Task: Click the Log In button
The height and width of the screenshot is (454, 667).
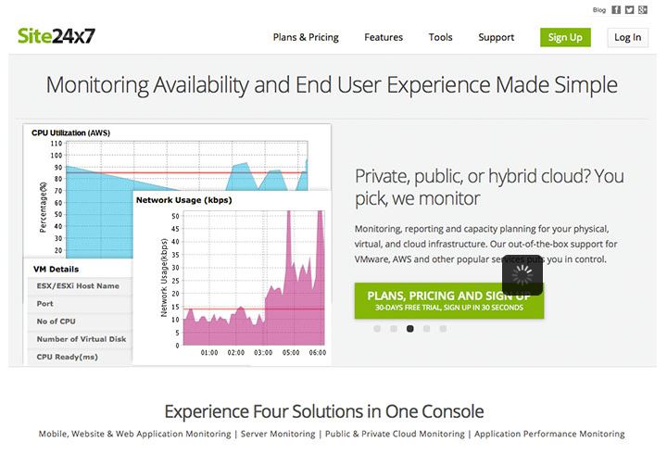Action: pos(627,38)
